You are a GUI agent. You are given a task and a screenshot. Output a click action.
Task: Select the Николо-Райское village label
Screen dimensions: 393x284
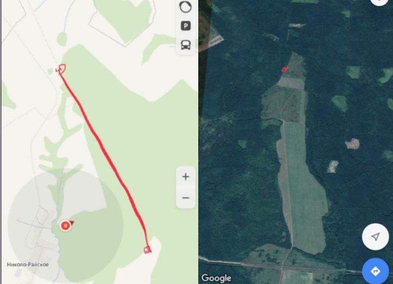(28, 264)
